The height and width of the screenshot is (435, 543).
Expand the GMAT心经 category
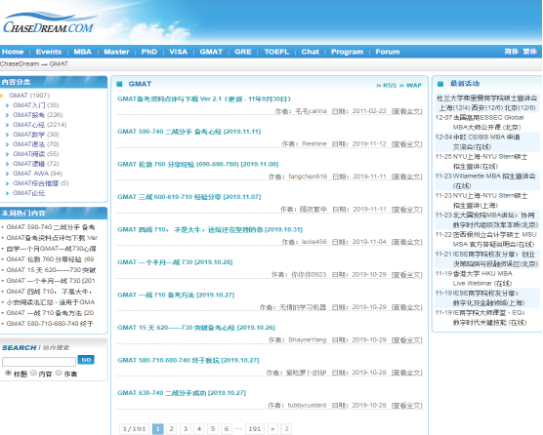click(x=39, y=125)
